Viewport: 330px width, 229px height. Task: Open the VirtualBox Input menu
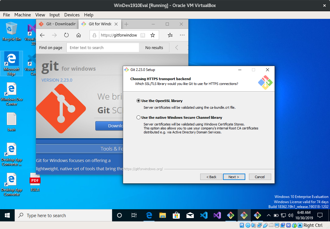pyautogui.click(x=55, y=15)
